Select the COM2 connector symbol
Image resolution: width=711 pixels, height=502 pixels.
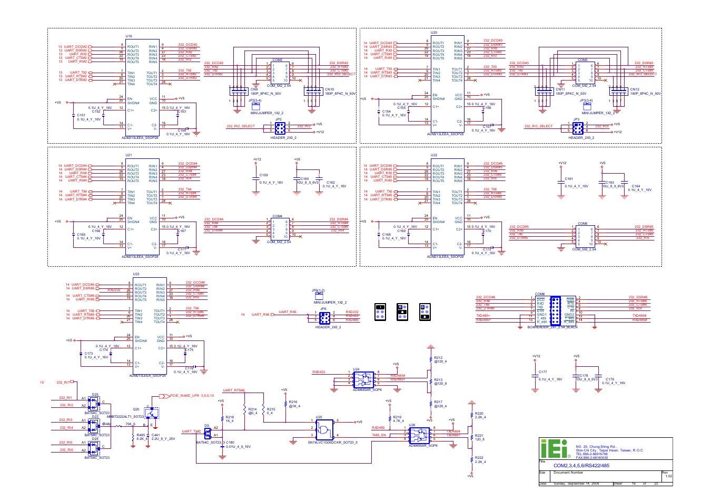tap(280, 73)
